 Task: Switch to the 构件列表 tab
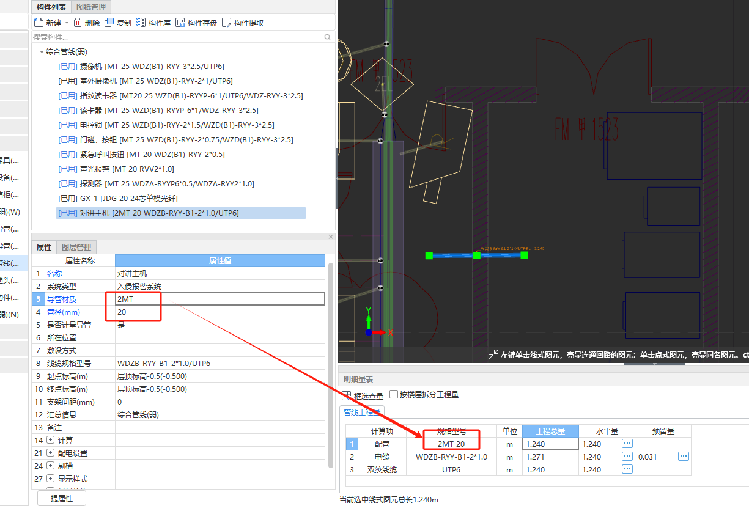tap(51, 7)
